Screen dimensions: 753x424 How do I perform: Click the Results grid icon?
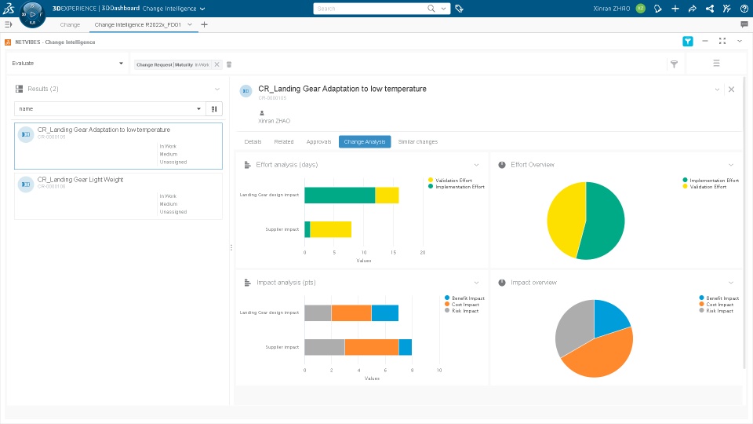[x=19, y=89]
